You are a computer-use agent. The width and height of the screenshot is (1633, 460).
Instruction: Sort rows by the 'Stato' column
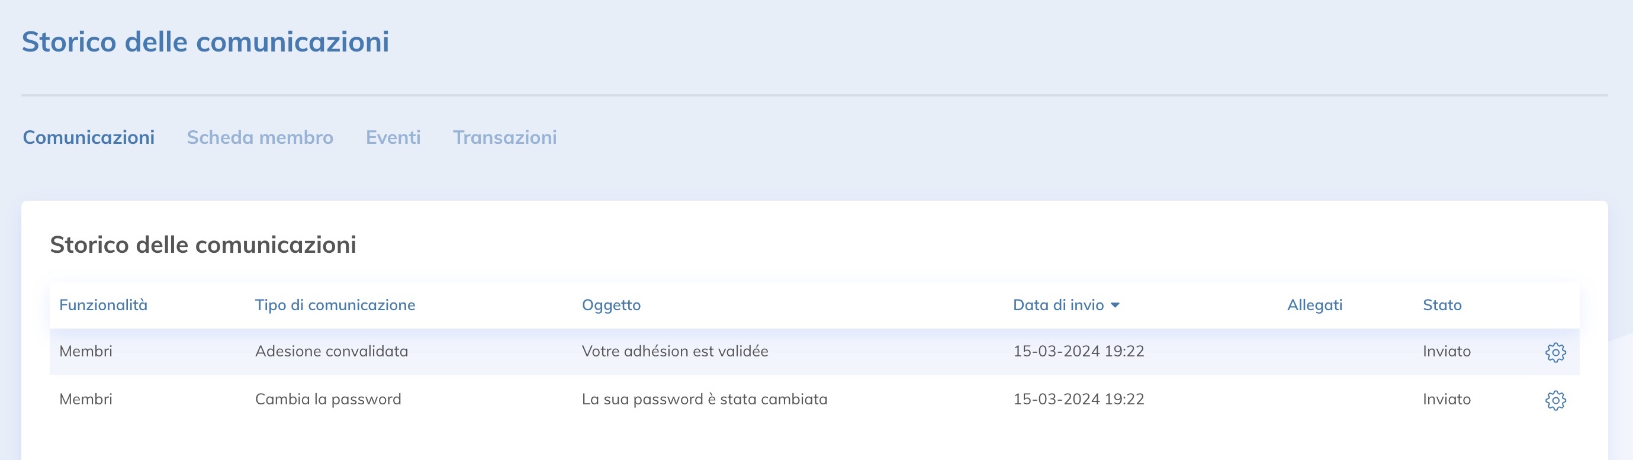coord(1442,305)
